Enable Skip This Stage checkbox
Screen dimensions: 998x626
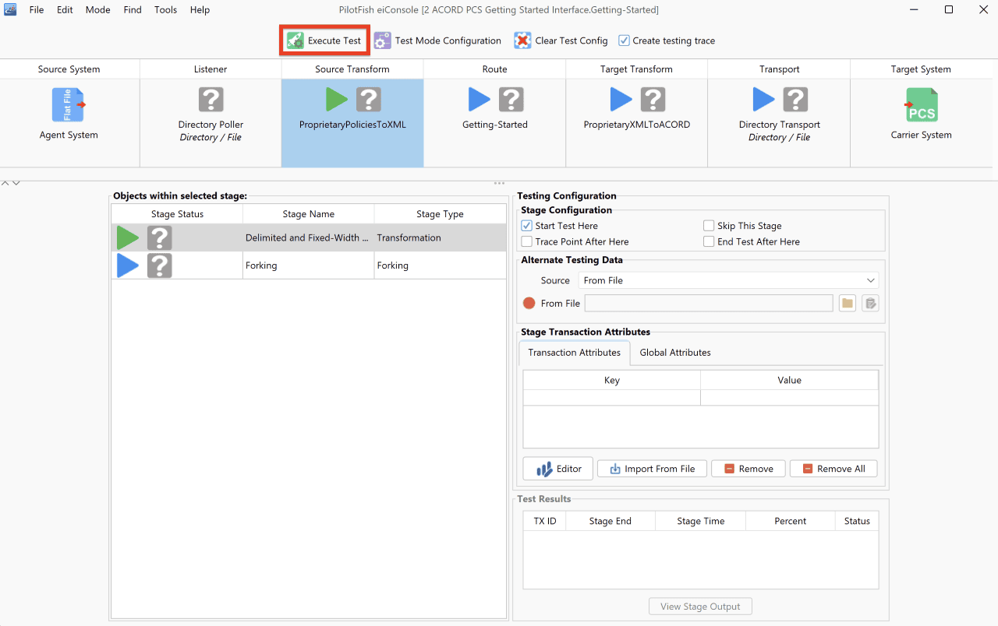[x=709, y=226]
